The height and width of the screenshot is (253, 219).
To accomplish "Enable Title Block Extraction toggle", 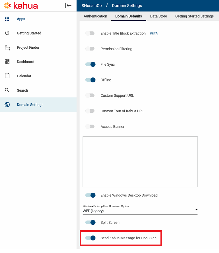I will click(x=90, y=34).
